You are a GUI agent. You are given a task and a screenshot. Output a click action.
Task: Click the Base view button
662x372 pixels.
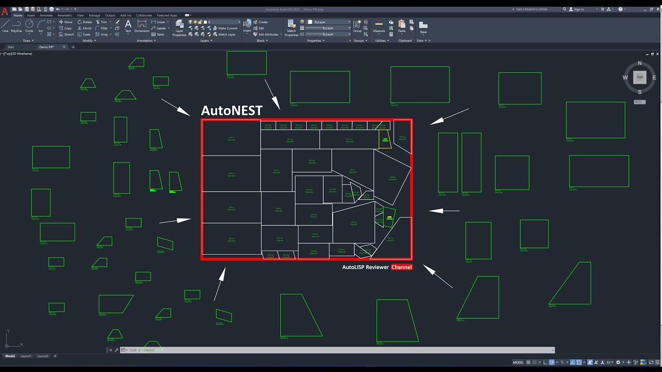tap(423, 27)
